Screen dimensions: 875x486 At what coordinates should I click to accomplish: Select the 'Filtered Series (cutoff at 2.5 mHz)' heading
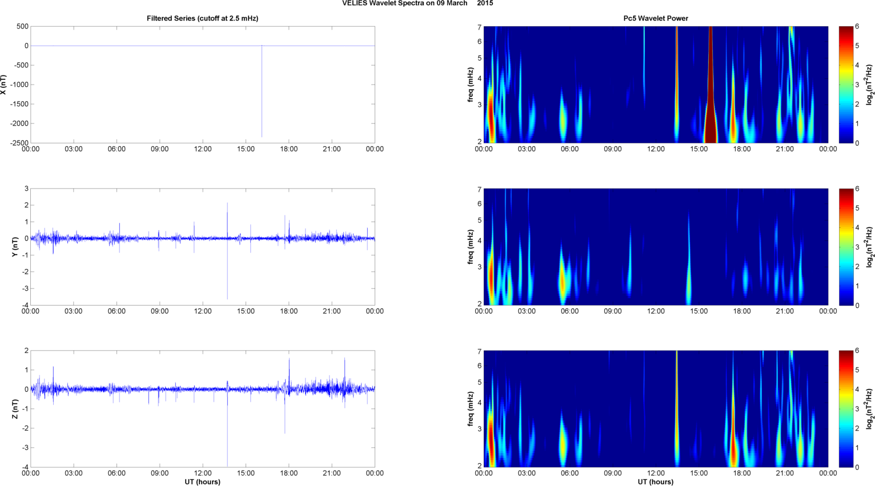click(202, 18)
